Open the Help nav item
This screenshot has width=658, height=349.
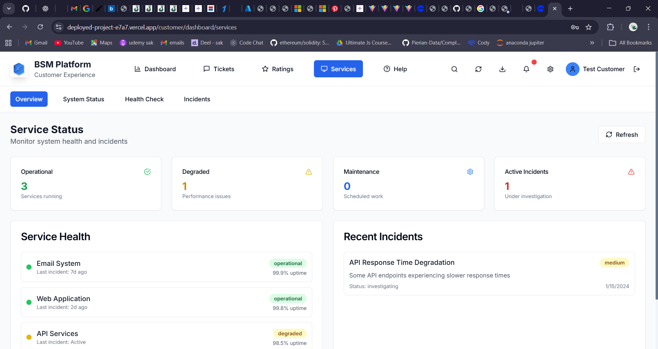pos(395,69)
